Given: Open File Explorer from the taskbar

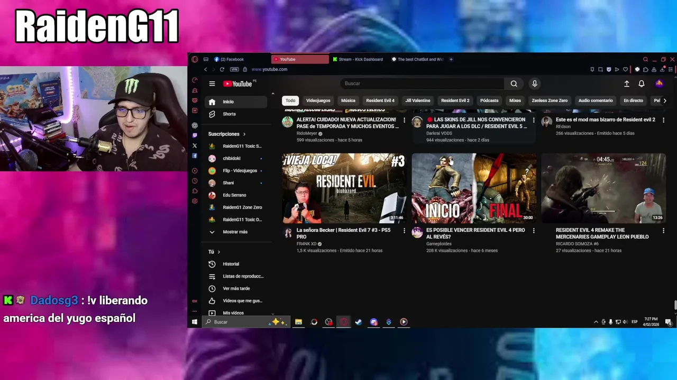Looking at the screenshot, I should click(298, 322).
